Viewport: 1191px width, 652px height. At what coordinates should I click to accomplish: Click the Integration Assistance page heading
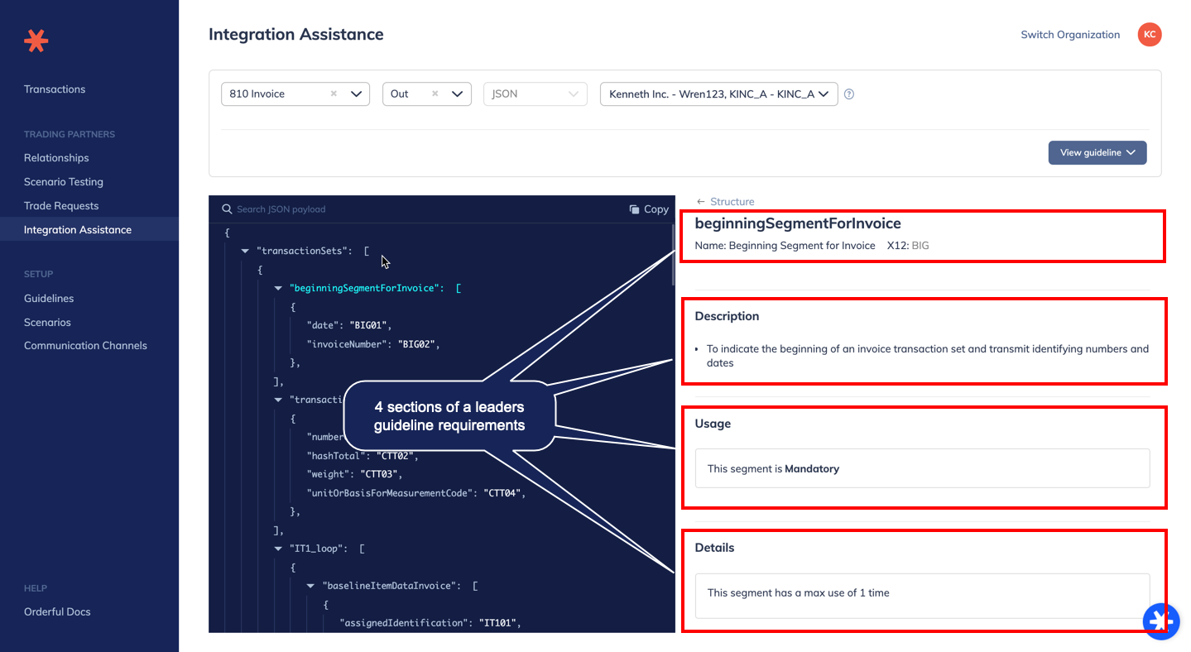[x=296, y=35]
